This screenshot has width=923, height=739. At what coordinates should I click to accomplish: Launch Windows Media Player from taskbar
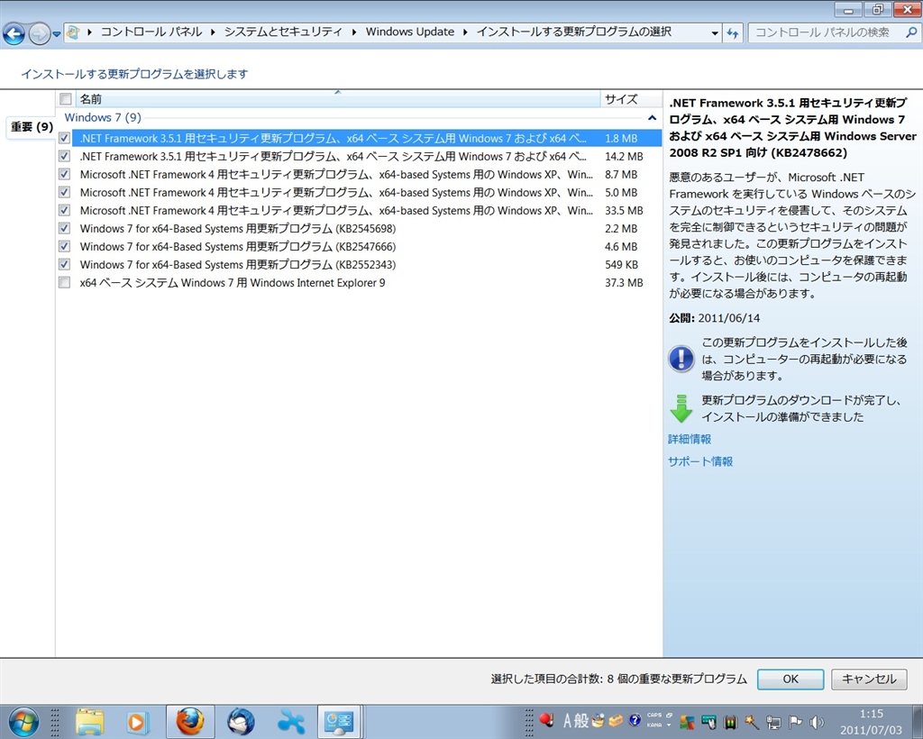tap(137, 722)
